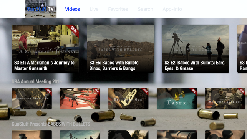Viewport: 247px width, 139px height.
Task: Open the App-Info tab
Action: (x=172, y=9)
